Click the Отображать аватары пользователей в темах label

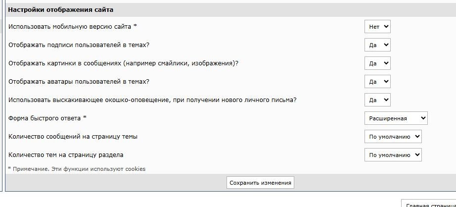[79, 82]
